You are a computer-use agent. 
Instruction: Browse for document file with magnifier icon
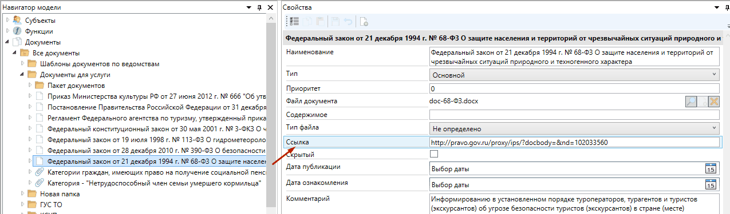tap(690, 102)
